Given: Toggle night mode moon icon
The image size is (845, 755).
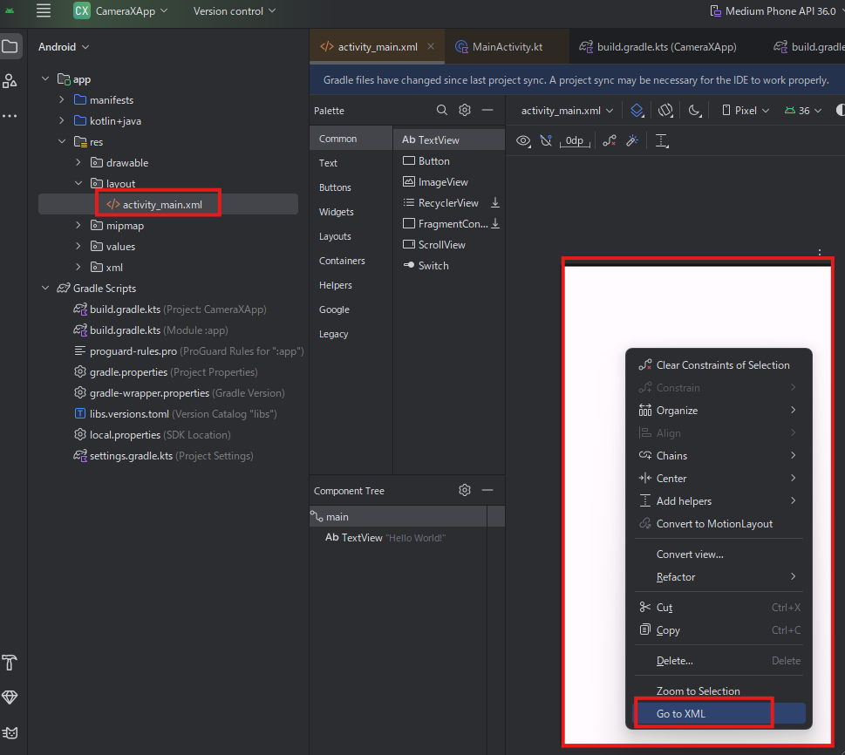Looking at the screenshot, I should pyautogui.click(x=695, y=111).
